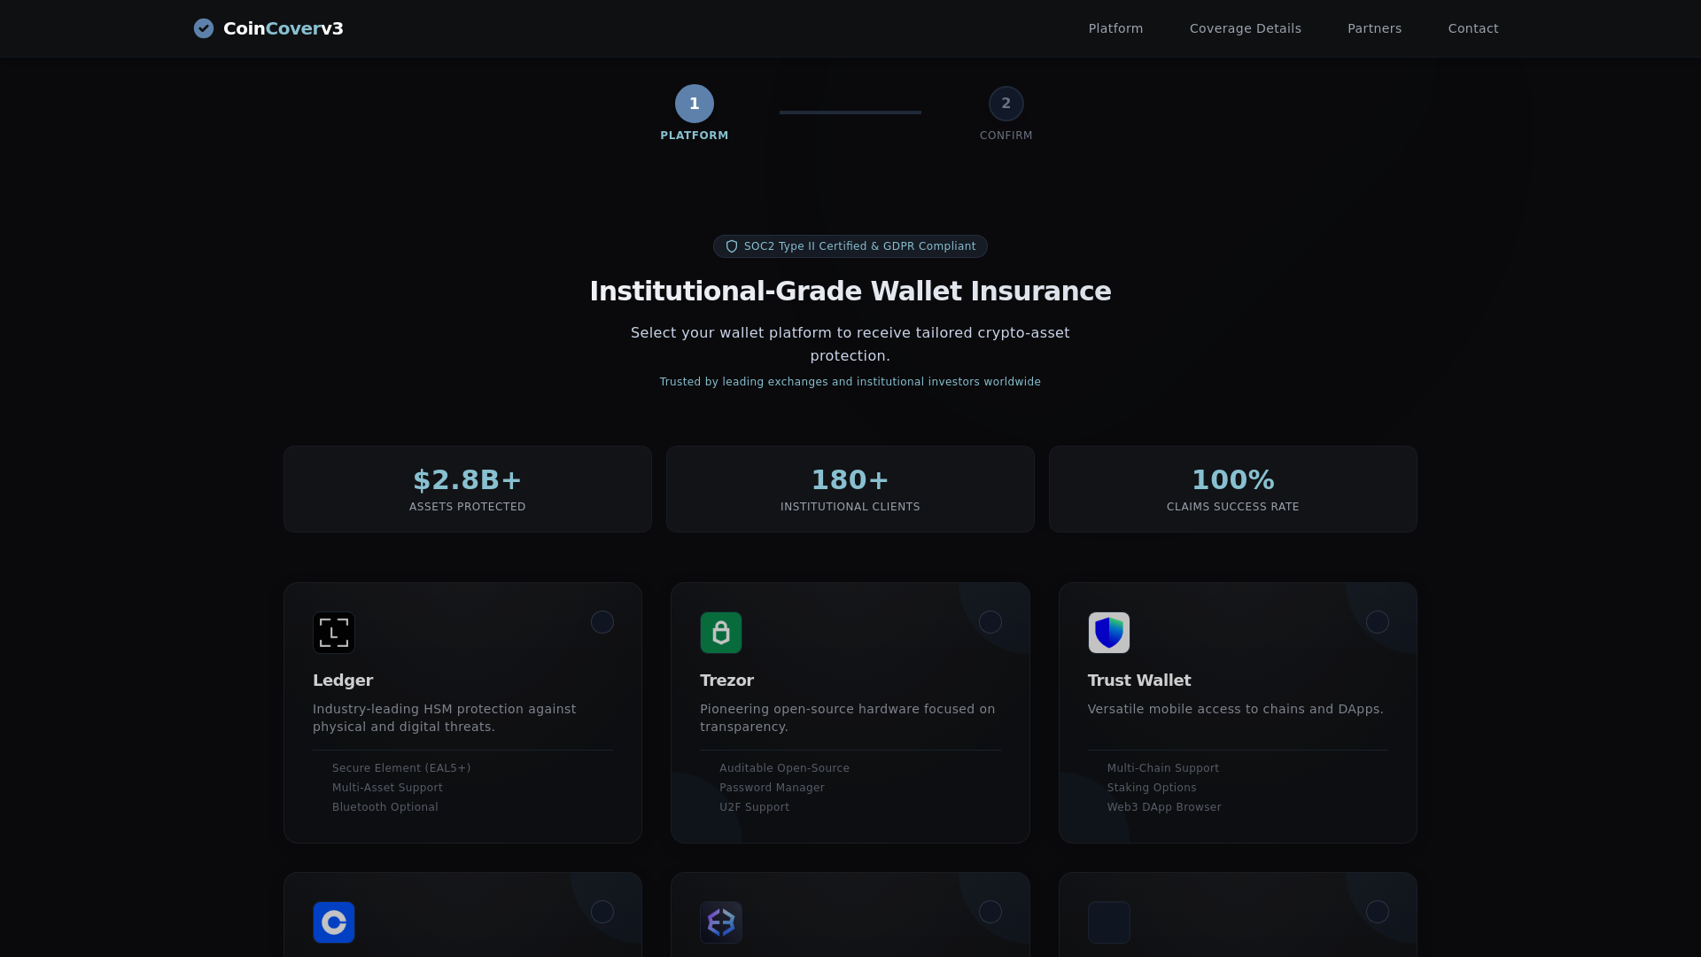This screenshot has height=957, width=1701.
Task: Select the Coinbase card radio button
Action: [602, 912]
